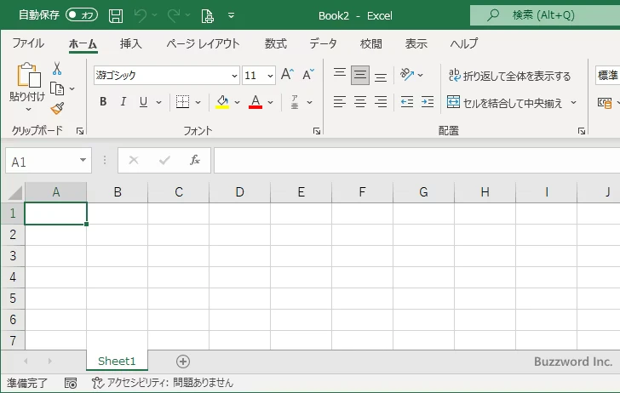The width and height of the screenshot is (620, 393).
Task: Expand the 貼り付け paste options arrow
Action: 27,109
